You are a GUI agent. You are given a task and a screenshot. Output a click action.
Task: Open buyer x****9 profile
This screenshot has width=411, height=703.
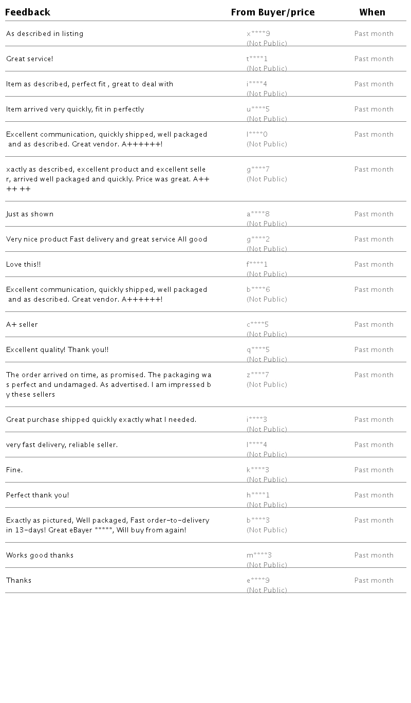258,34
